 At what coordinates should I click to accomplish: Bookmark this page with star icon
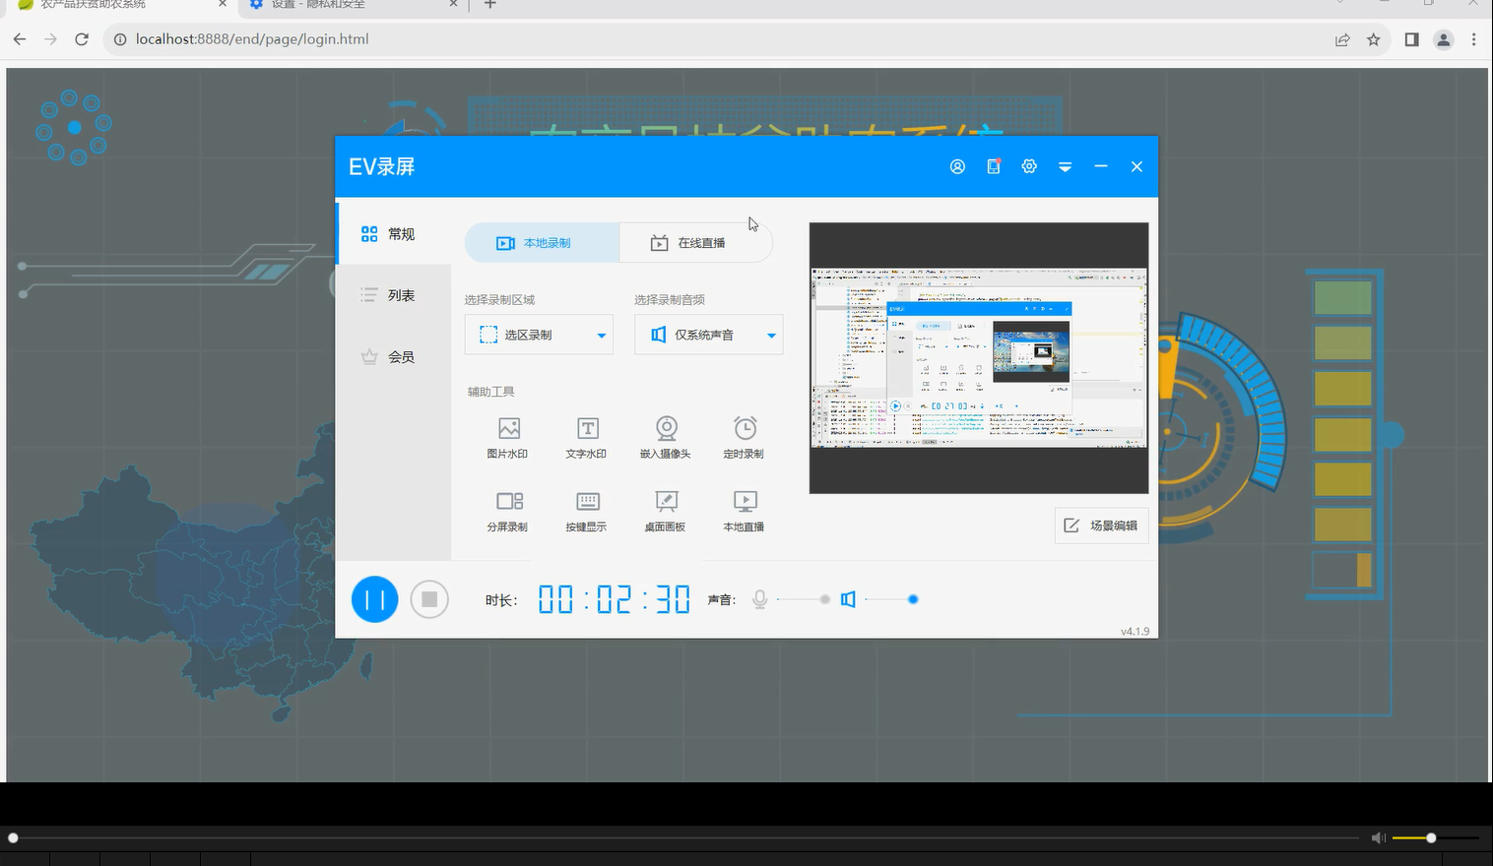[1374, 39]
